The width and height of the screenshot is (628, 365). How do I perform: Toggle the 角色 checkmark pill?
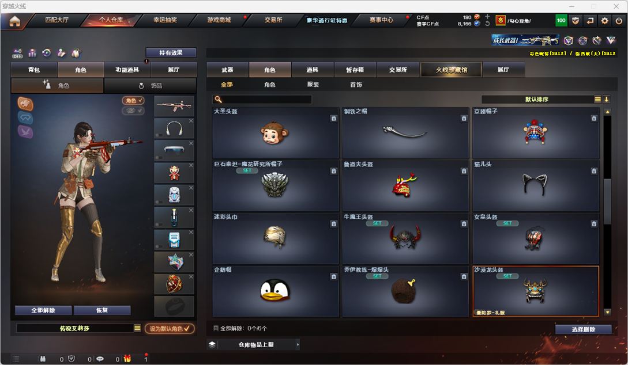(133, 100)
